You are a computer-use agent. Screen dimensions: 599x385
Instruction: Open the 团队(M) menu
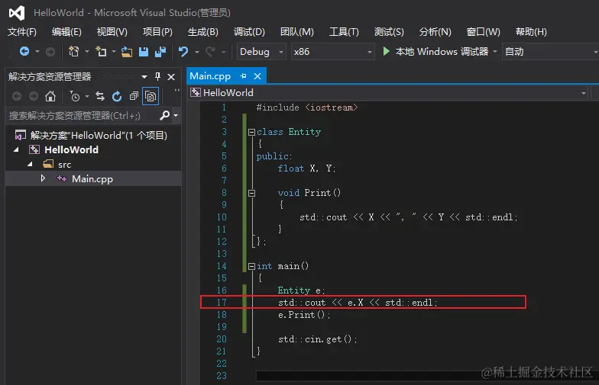(296, 32)
